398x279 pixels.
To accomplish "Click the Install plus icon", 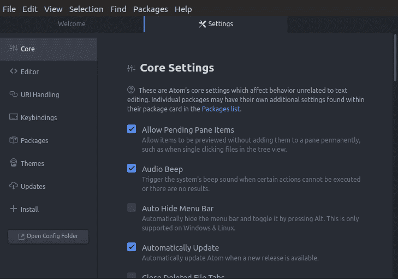I will pyautogui.click(x=14, y=209).
